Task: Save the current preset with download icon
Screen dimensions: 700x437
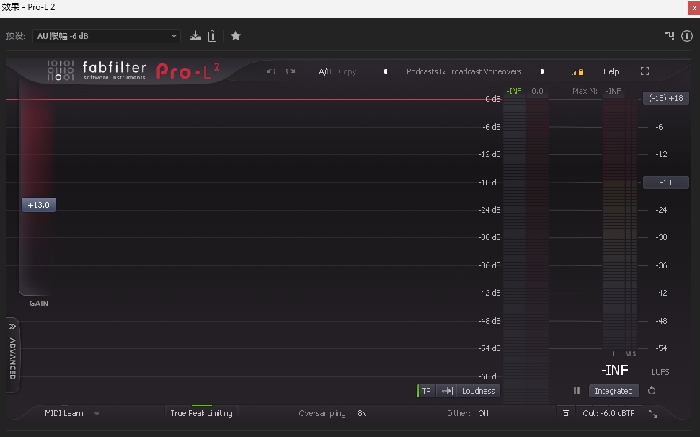Action: point(195,36)
